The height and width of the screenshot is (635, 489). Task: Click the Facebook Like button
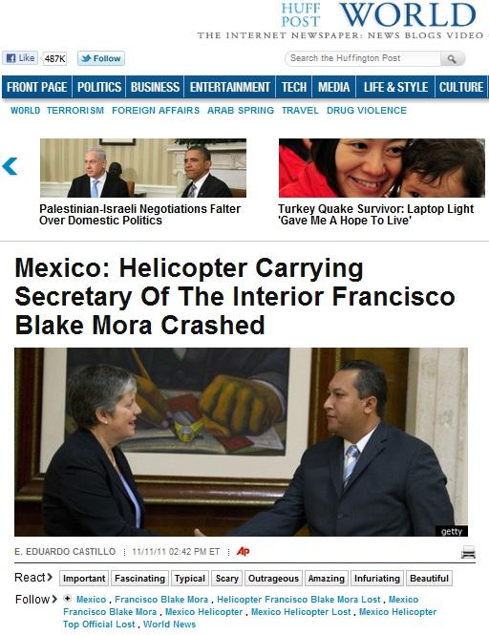point(20,58)
